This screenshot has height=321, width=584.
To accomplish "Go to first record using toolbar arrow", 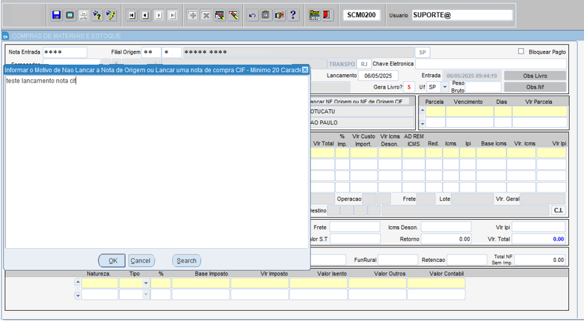I will (132, 14).
